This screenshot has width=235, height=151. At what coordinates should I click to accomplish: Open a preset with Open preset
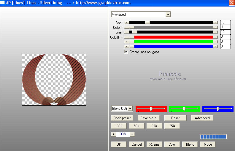point(122,118)
